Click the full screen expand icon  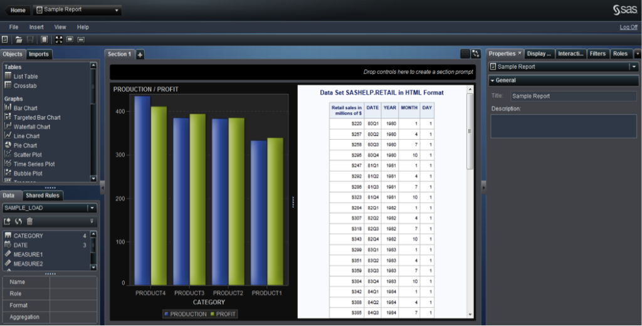(x=59, y=39)
